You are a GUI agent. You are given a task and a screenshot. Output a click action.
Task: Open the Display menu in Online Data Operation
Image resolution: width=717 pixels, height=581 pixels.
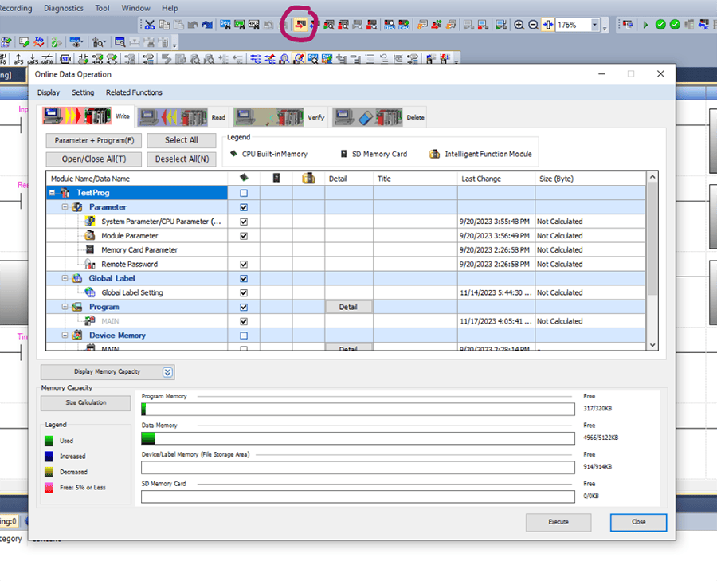[49, 92]
